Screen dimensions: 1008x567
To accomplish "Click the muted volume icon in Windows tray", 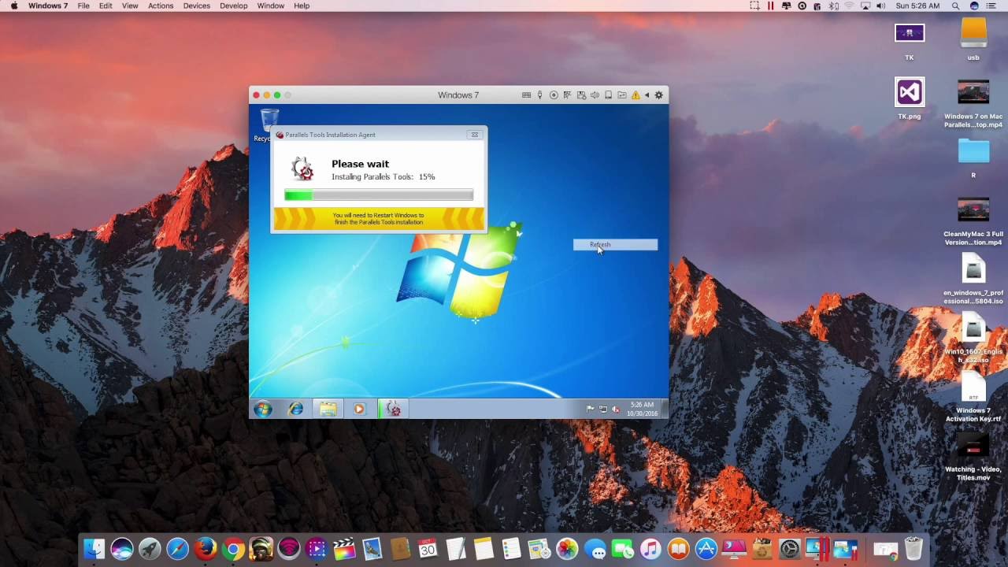I will pyautogui.click(x=616, y=409).
